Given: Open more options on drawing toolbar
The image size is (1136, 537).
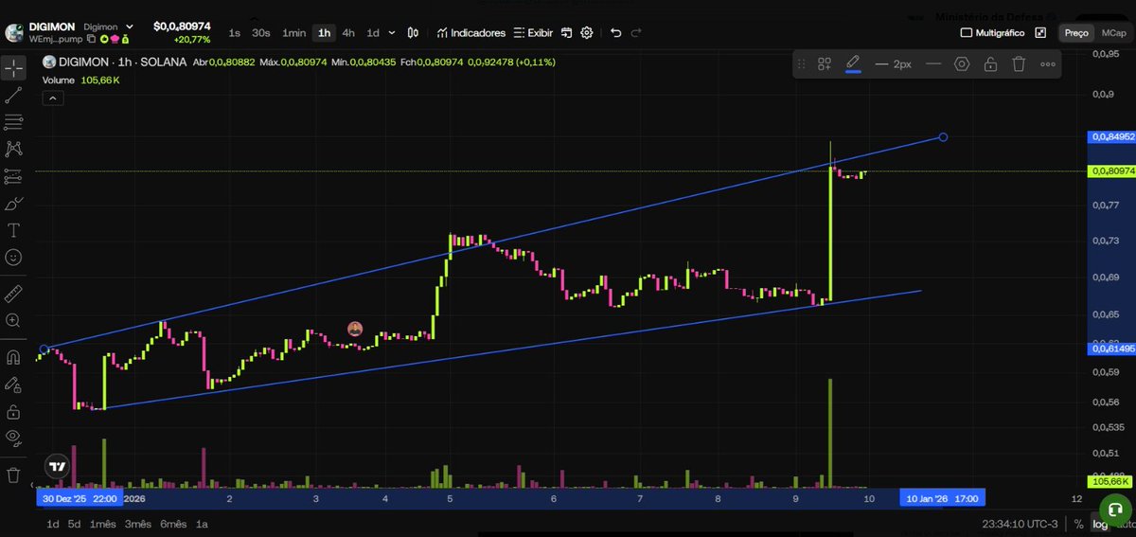Looking at the screenshot, I should pos(1048,64).
